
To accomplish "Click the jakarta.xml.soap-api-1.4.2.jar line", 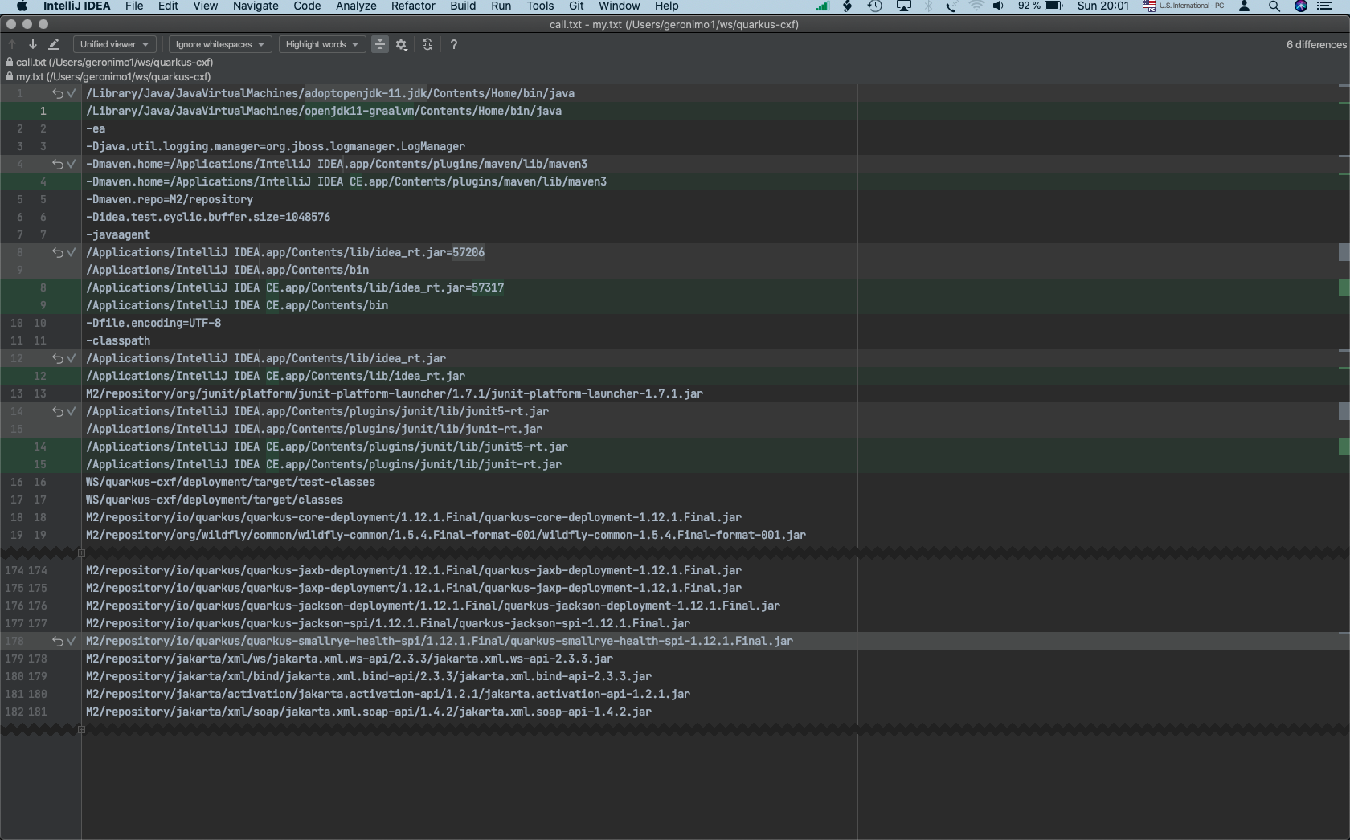I will click(x=369, y=712).
